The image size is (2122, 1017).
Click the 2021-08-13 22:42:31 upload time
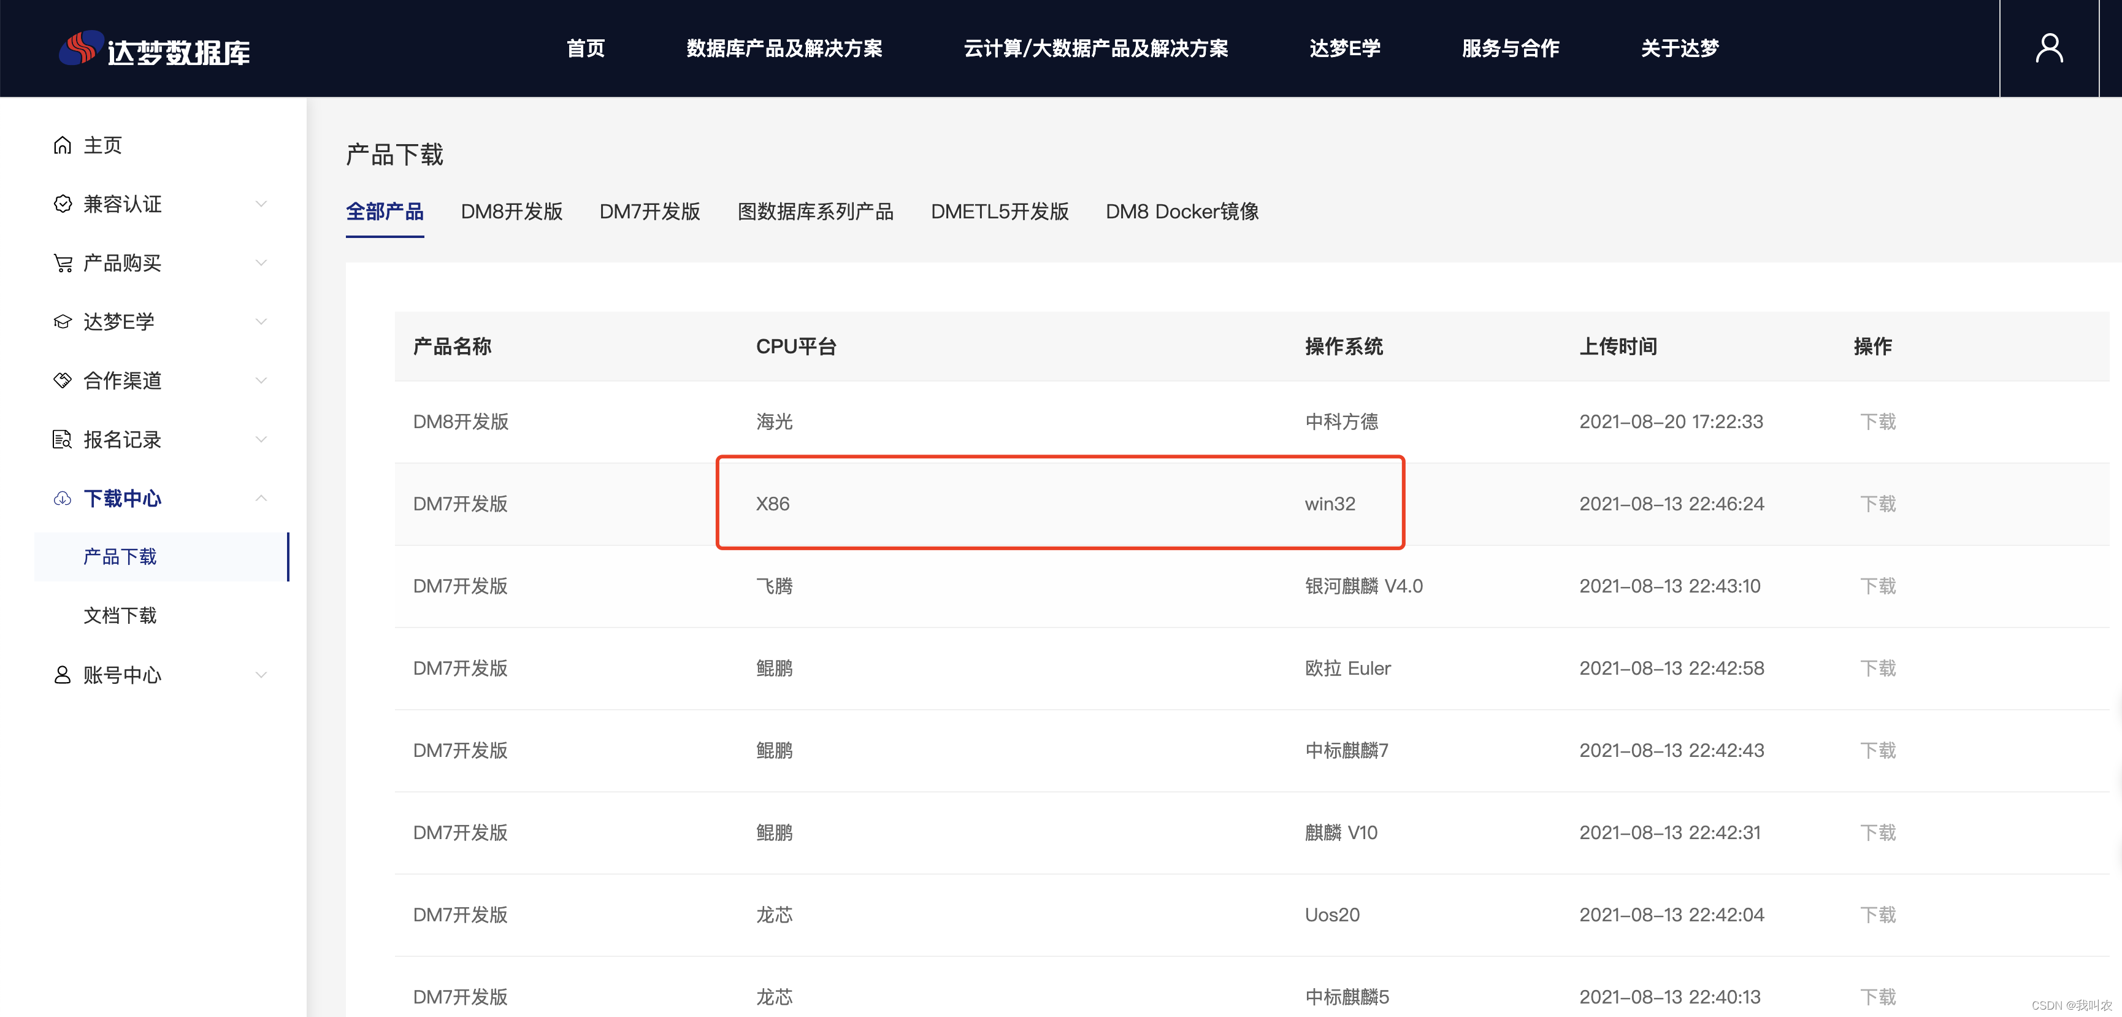tap(1670, 832)
